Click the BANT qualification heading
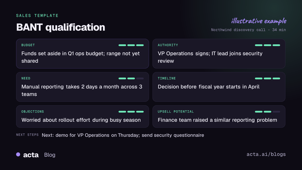The image size is (302, 170). click(61, 27)
